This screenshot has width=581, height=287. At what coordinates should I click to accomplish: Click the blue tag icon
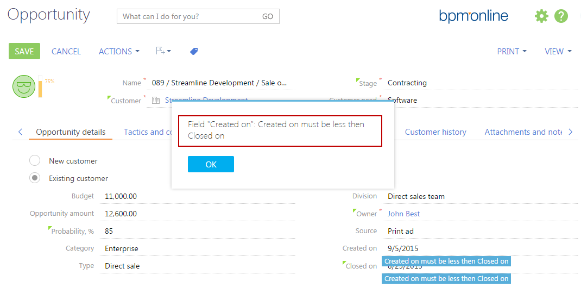point(194,51)
